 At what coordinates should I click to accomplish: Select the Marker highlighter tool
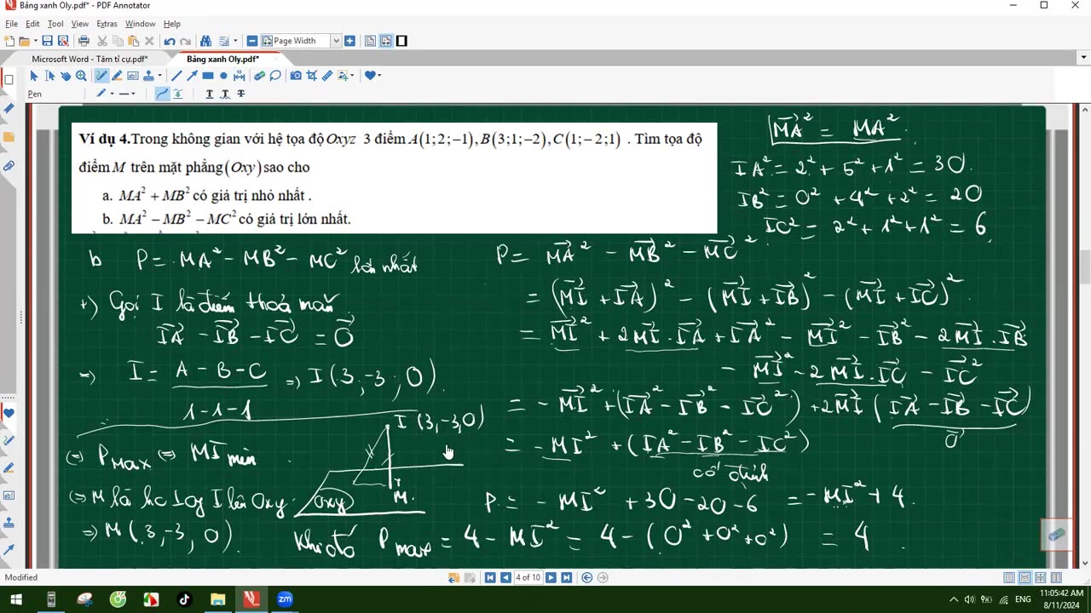pyautogui.click(x=117, y=76)
